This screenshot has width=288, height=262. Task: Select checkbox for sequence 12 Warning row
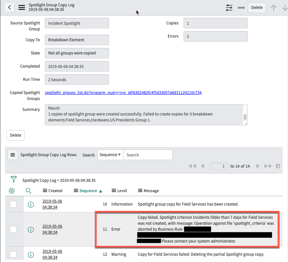pos(13,254)
